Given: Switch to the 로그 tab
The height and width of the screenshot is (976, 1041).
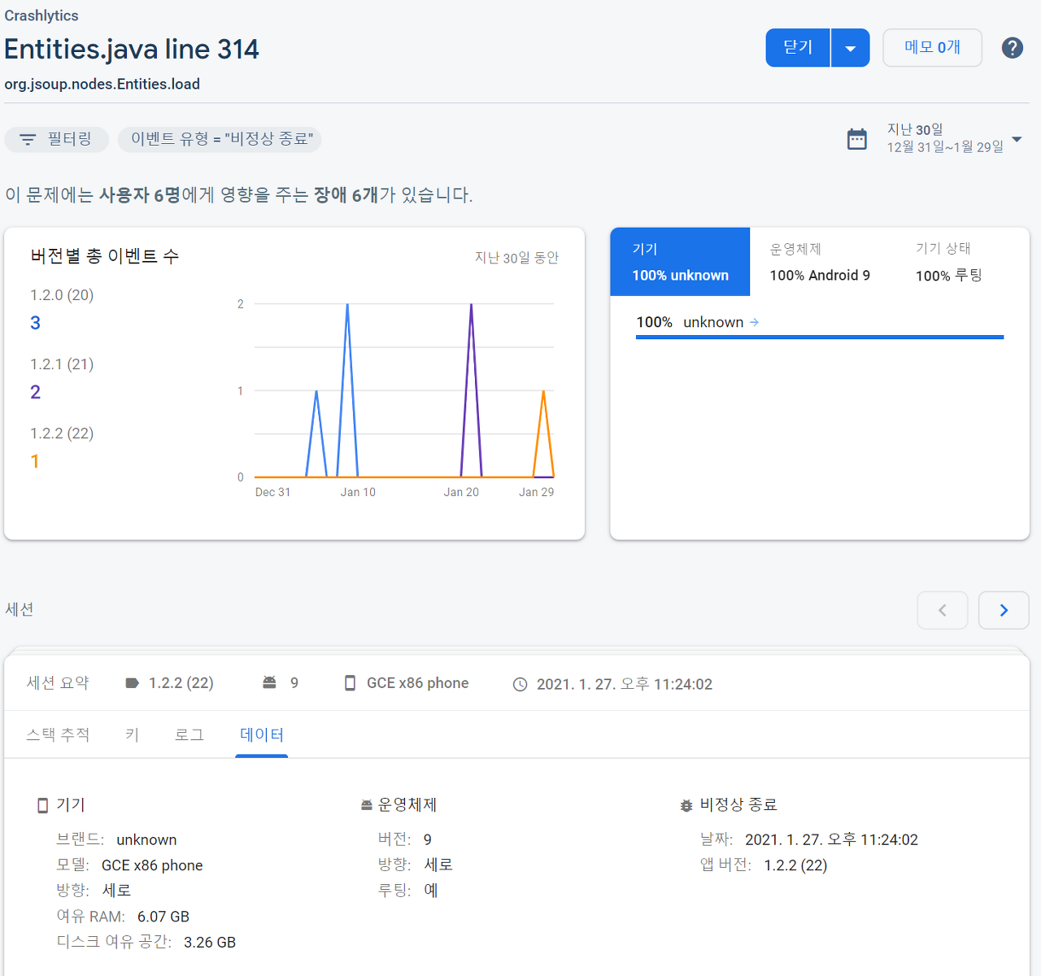Looking at the screenshot, I should pos(189,735).
